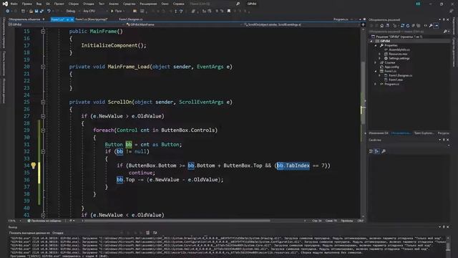Switch to the Обозреватель объектов tab

click(24, 19)
